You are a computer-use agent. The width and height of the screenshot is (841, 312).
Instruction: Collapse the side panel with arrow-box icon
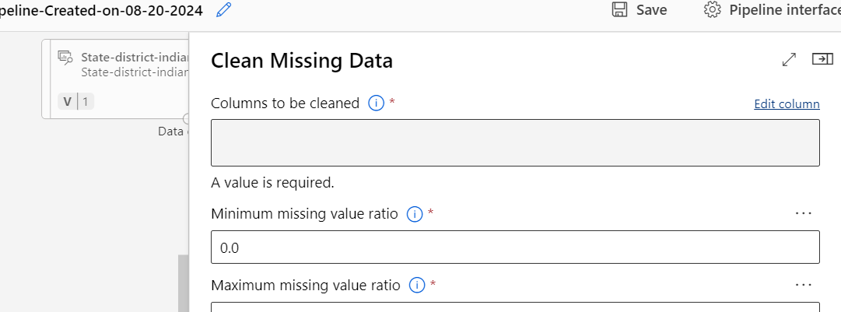tap(823, 59)
